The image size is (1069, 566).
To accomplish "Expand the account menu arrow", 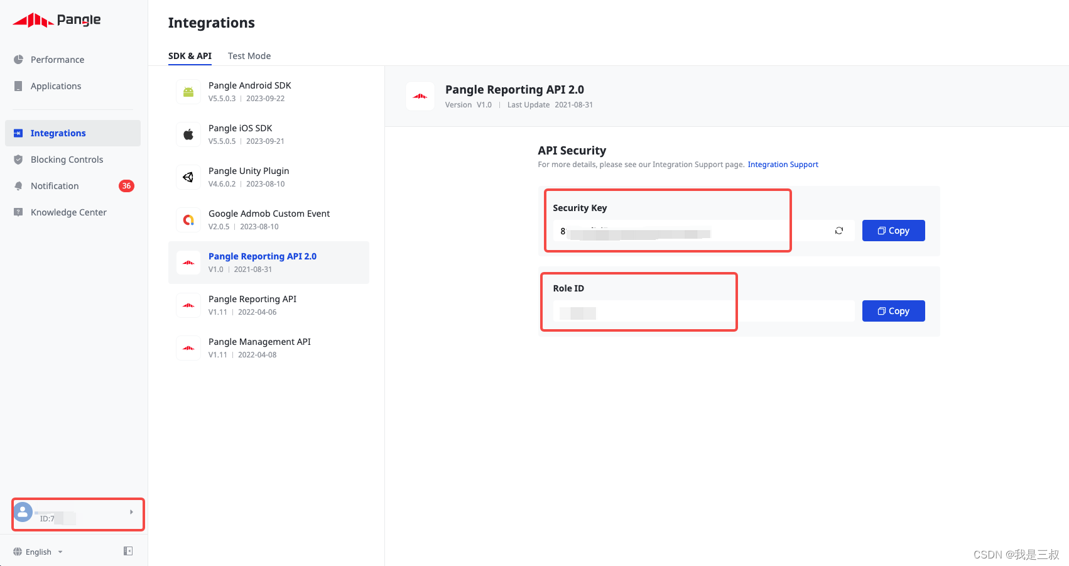I will point(131,512).
